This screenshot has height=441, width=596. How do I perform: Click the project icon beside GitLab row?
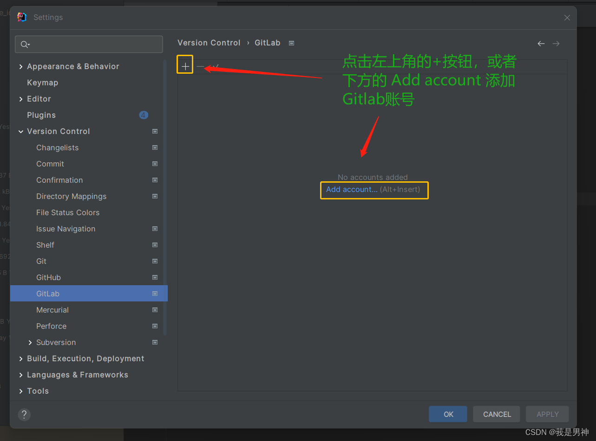click(155, 294)
